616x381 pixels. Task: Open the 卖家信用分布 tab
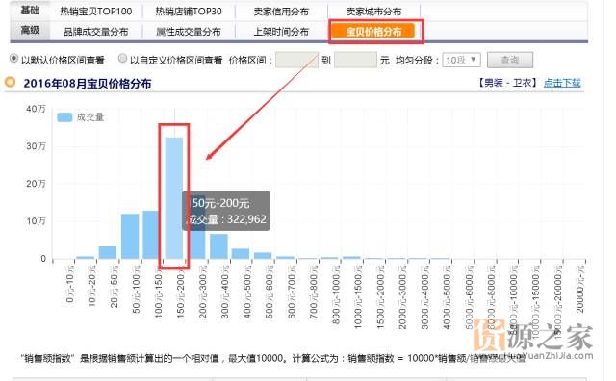coord(281,12)
